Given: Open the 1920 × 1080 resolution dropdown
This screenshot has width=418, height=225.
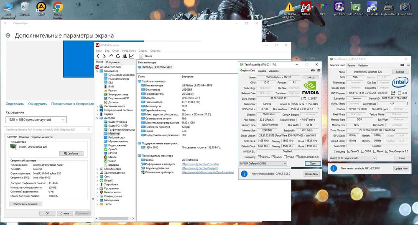Looking at the screenshot, I should [36, 119].
